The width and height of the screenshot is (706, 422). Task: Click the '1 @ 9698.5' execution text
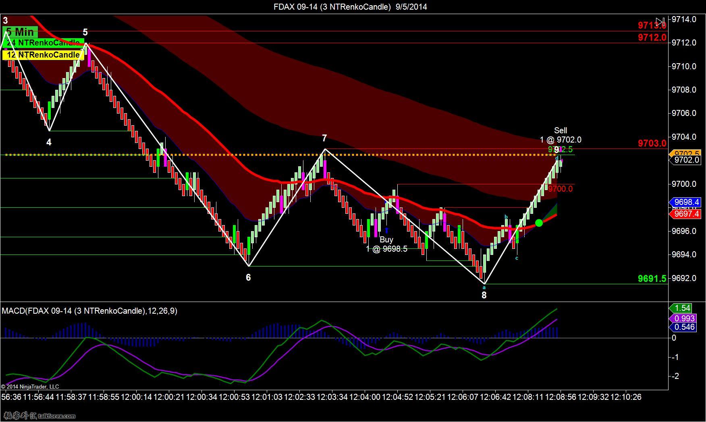[386, 249]
